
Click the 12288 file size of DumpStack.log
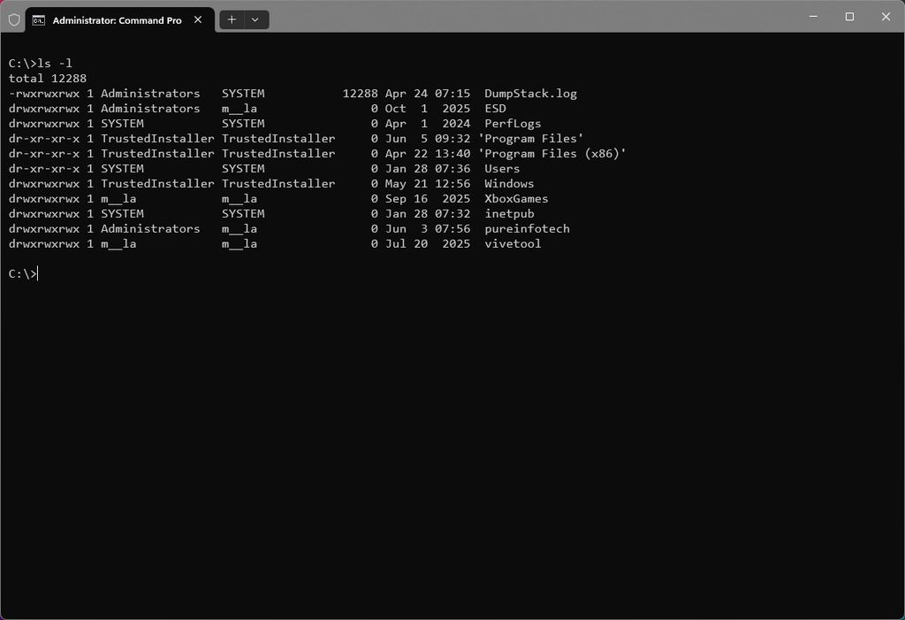(x=361, y=94)
